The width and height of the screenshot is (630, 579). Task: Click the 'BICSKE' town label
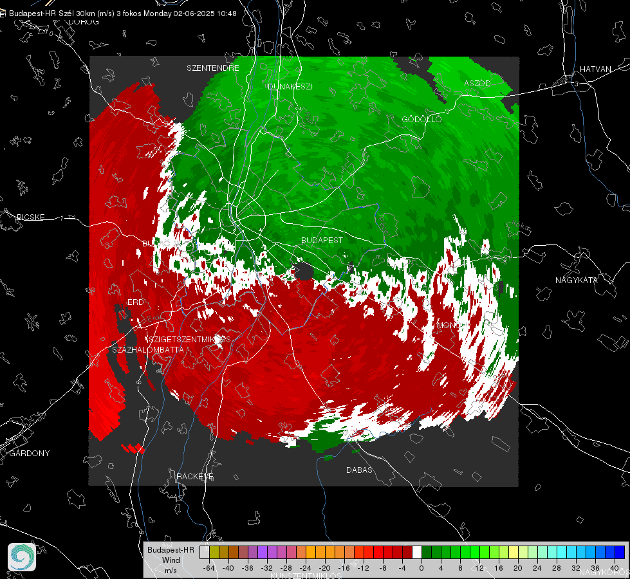click(x=31, y=217)
